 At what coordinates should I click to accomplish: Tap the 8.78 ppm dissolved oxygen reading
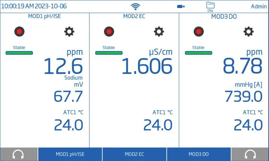(242, 65)
